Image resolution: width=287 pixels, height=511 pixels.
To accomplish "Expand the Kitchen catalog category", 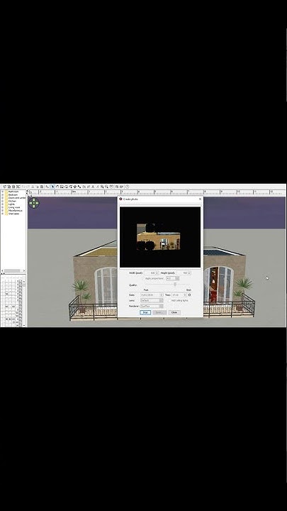I will [x=3, y=201].
